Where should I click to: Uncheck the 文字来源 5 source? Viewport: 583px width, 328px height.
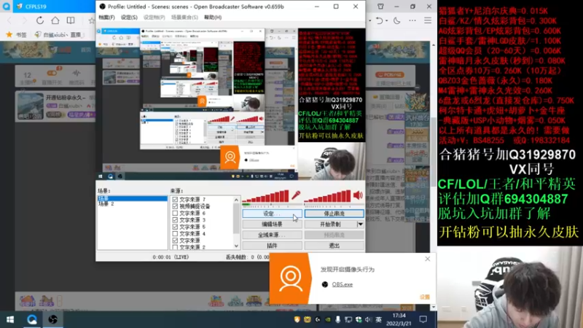pyautogui.click(x=175, y=227)
